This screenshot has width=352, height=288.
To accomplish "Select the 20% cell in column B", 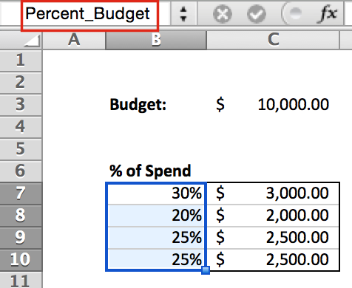I will click(x=156, y=216).
